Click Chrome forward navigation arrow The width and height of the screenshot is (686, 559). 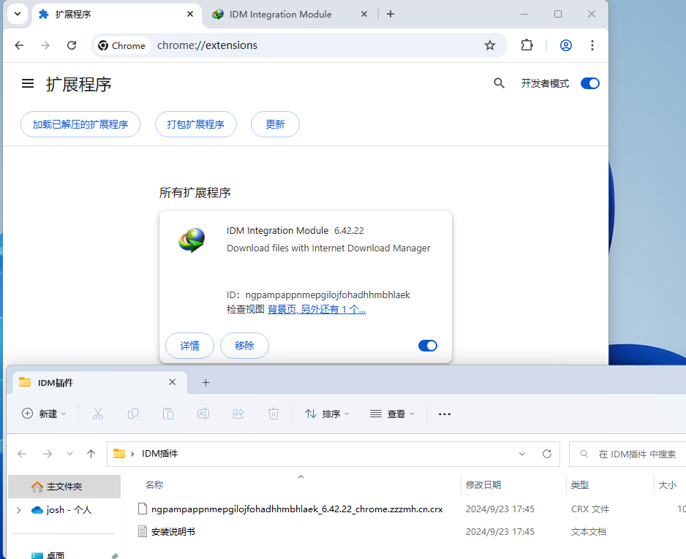pyautogui.click(x=45, y=45)
